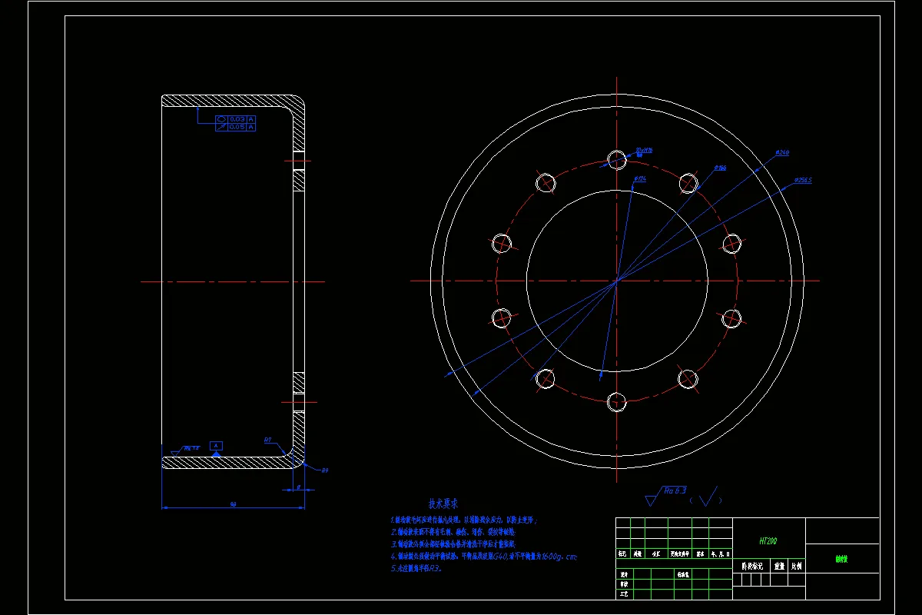Select the 阶段标记 title block cell
Viewport: 922px width, 615px height.
pyautogui.click(x=752, y=566)
